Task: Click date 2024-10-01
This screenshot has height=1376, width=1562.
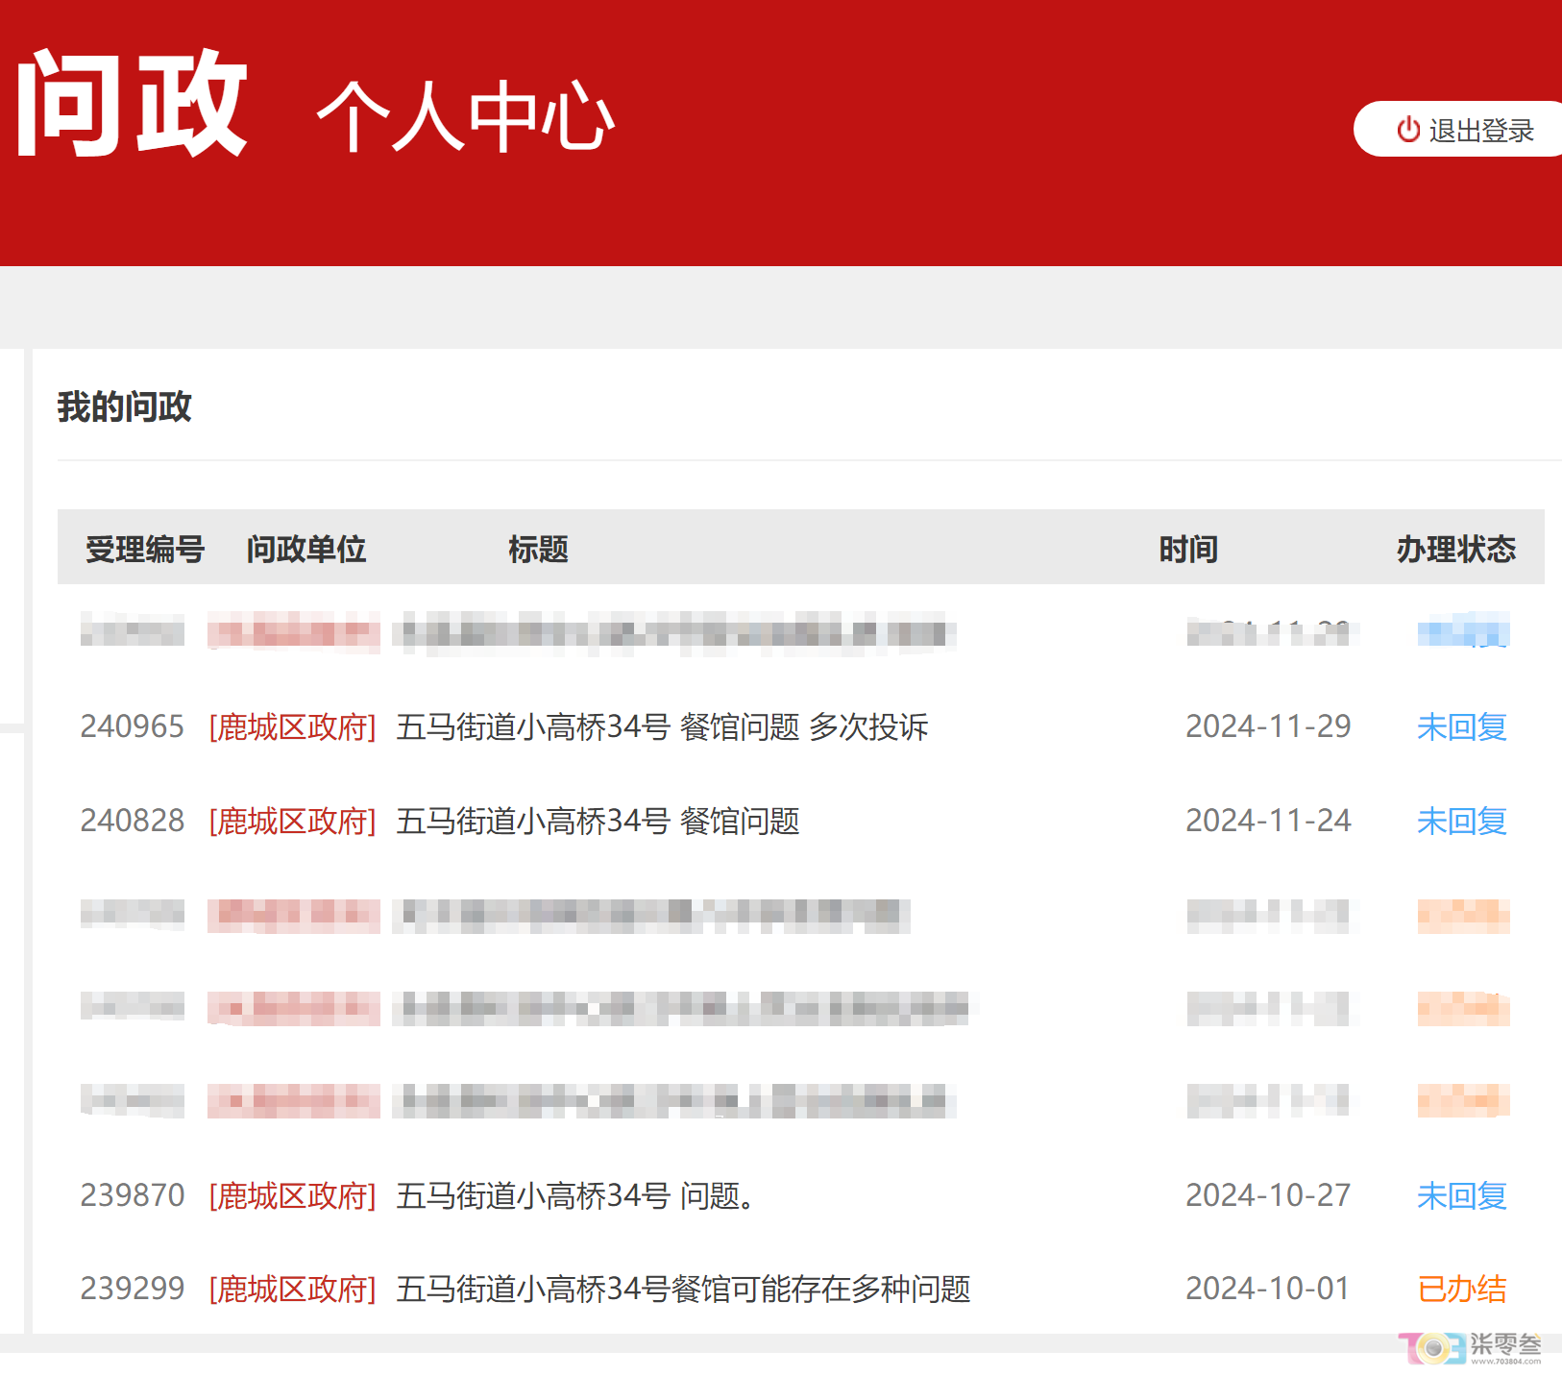Action: tap(1268, 1289)
